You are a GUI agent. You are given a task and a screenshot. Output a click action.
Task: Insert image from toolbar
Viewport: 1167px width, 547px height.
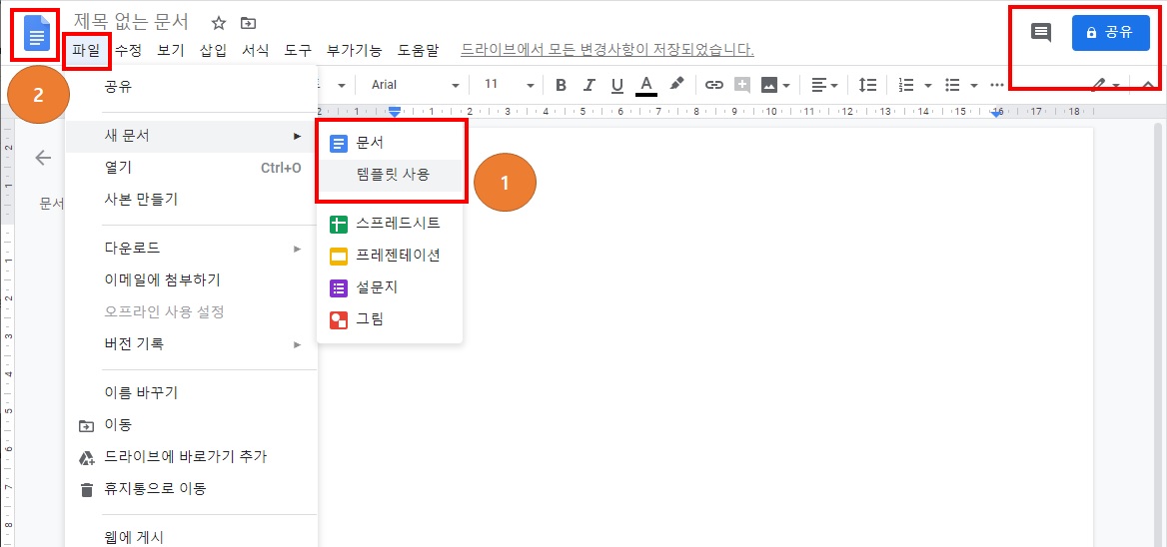point(768,86)
